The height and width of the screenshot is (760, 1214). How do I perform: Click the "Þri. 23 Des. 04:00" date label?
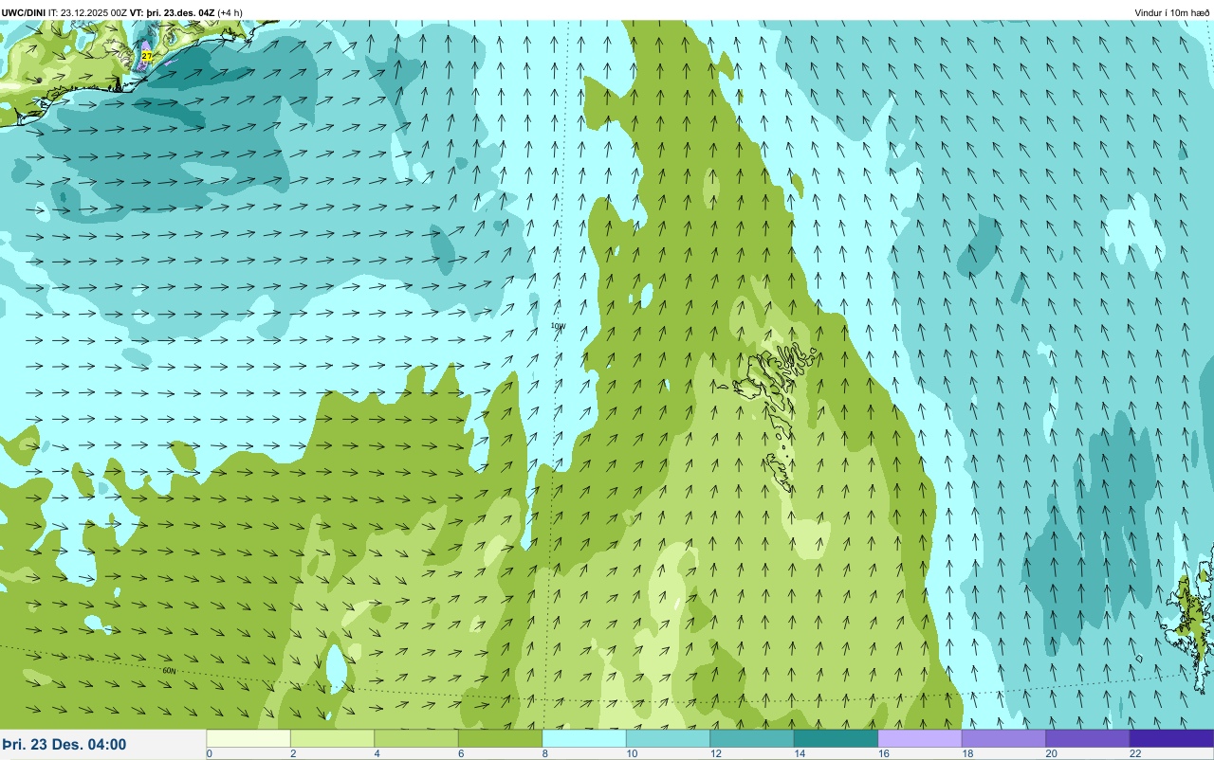click(64, 745)
